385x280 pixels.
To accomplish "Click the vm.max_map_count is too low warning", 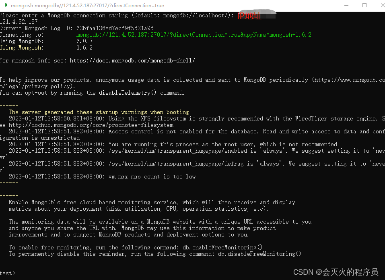I will pyautogui.click(x=102, y=176).
